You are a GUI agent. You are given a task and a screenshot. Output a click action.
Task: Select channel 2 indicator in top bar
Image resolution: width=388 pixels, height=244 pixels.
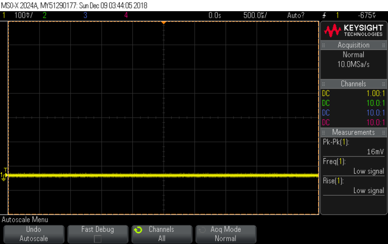(44, 15)
